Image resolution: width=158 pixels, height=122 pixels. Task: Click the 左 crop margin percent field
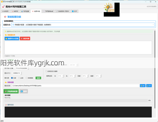pyautogui.click(x=61, y=76)
